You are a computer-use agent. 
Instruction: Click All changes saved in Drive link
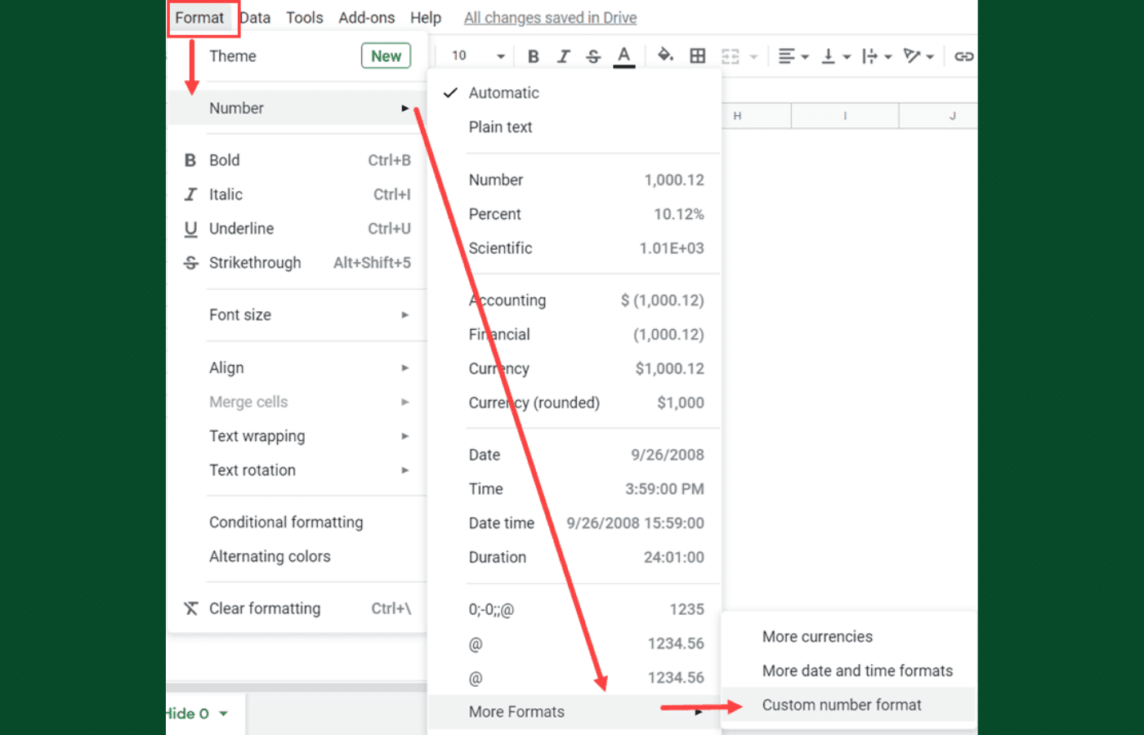tap(550, 18)
